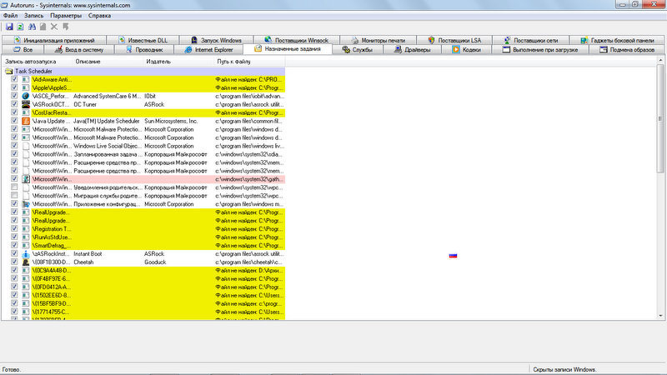Click the Russian flag language indicator
667x375 pixels.
[x=453, y=256]
